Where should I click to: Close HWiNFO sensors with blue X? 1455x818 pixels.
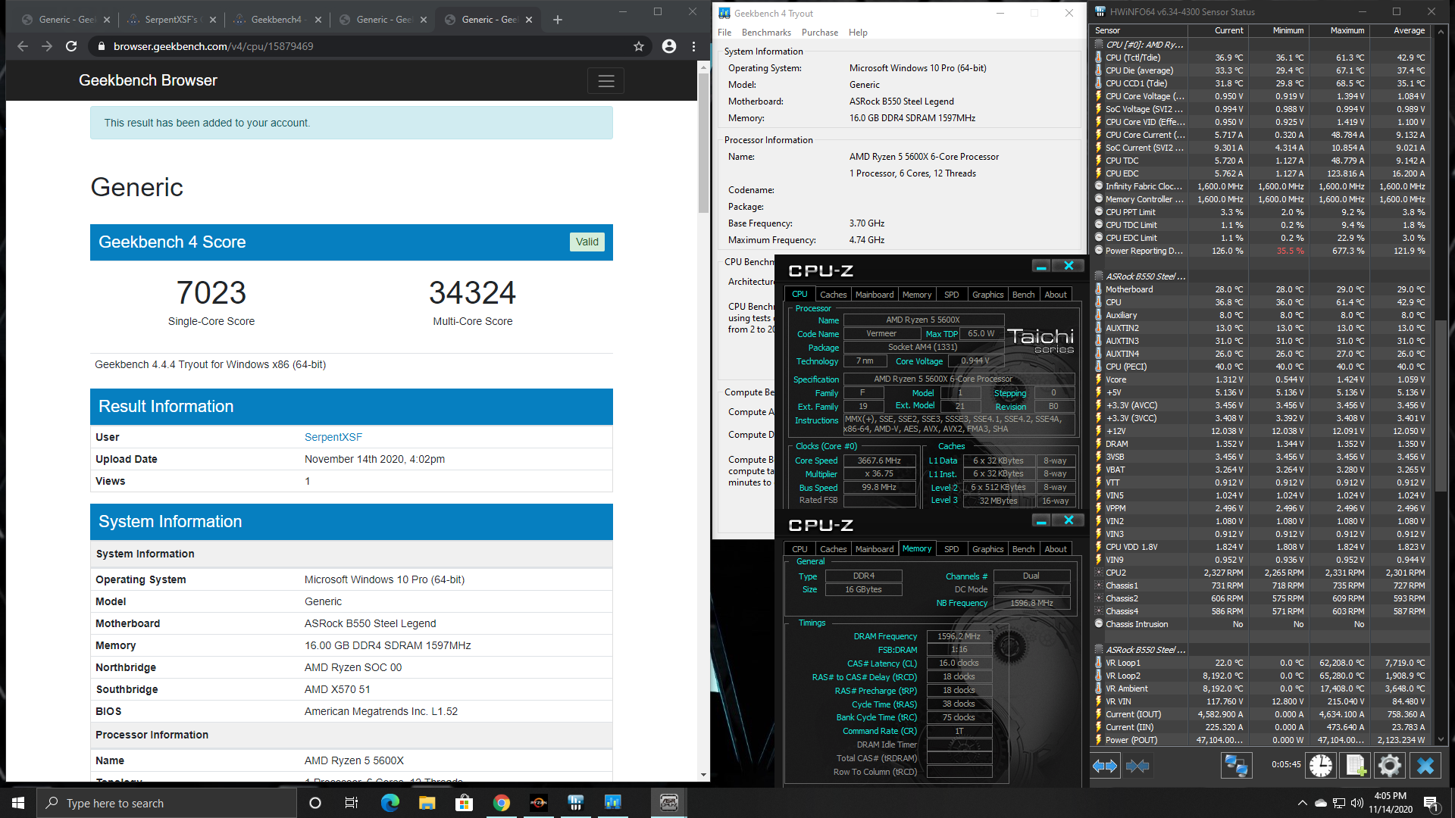point(1425,766)
